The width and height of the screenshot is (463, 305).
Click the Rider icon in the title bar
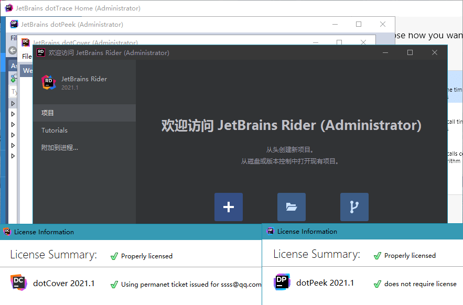pyautogui.click(x=41, y=52)
